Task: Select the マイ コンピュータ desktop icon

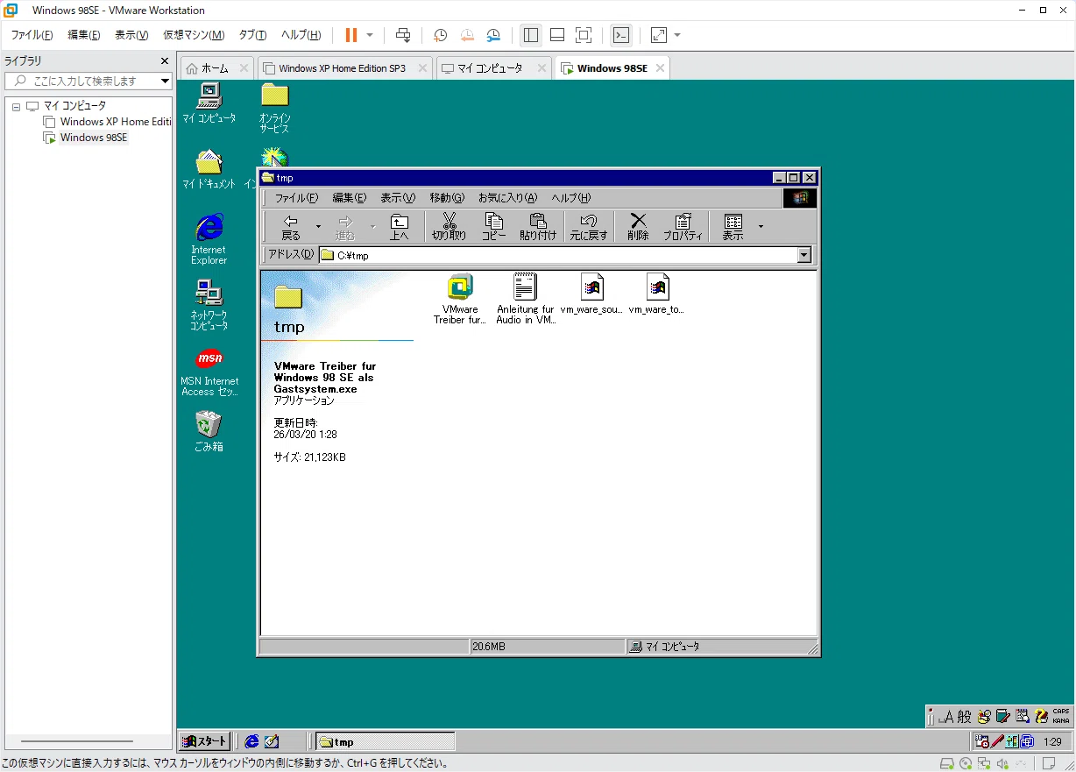Action: click(209, 103)
